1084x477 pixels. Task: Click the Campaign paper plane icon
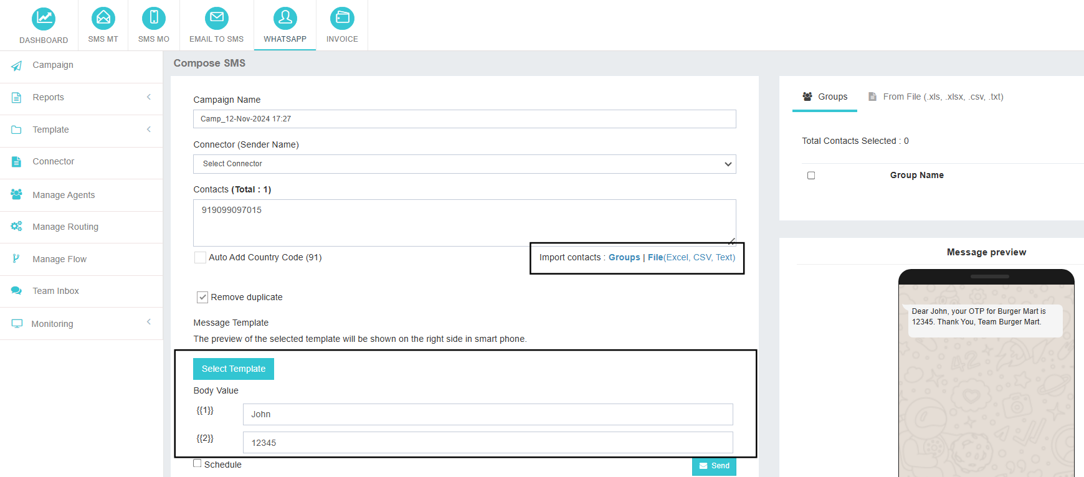(x=17, y=65)
